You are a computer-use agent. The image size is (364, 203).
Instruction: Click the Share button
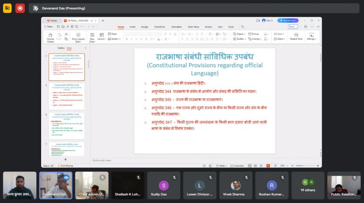point(292,27)
